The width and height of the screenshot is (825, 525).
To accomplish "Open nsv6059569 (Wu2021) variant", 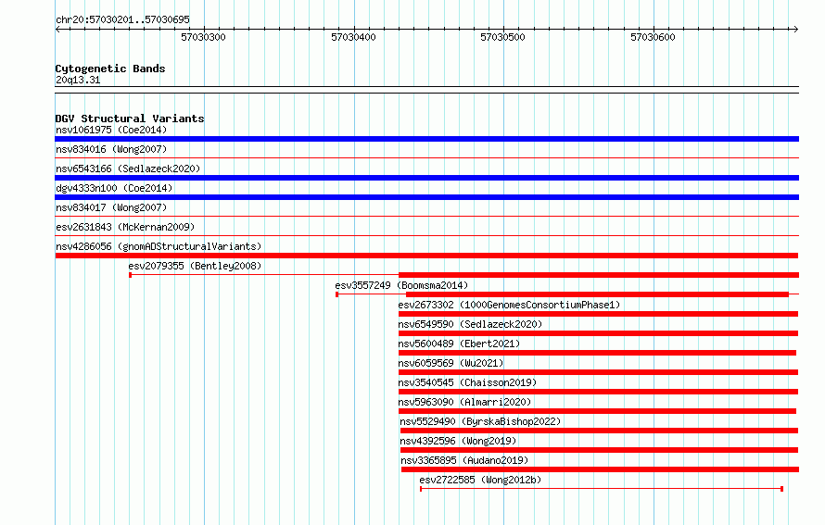I will coord(451,363).
